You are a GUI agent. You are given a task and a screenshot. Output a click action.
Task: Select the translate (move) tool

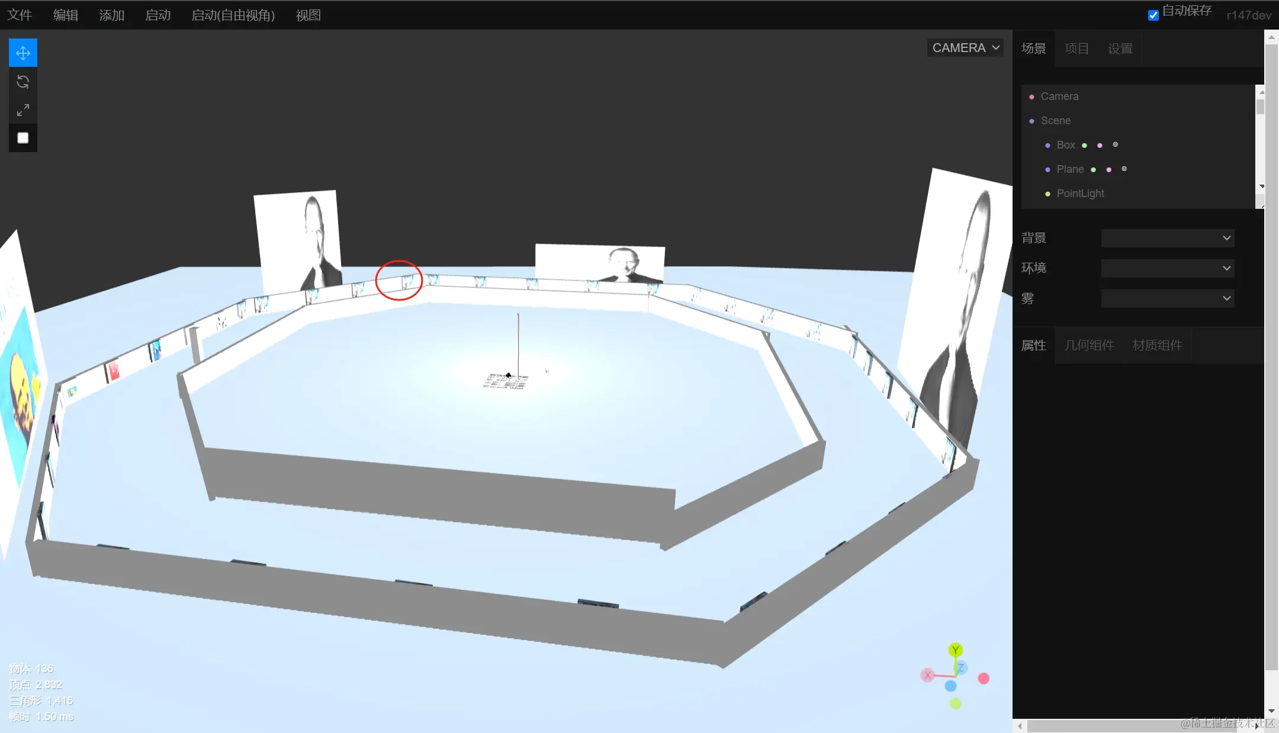23,53
